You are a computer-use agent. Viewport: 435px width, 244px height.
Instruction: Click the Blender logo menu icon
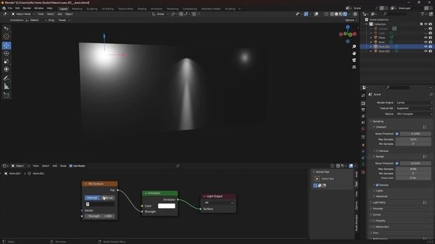(4, 9)
